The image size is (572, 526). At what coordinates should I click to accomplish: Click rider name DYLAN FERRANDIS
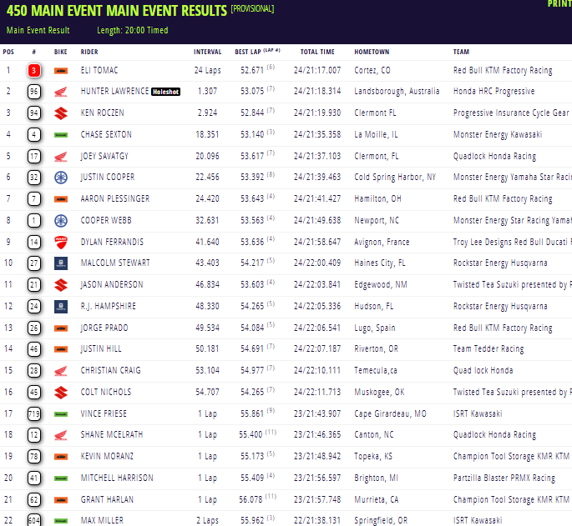click(x=112, y=242)
